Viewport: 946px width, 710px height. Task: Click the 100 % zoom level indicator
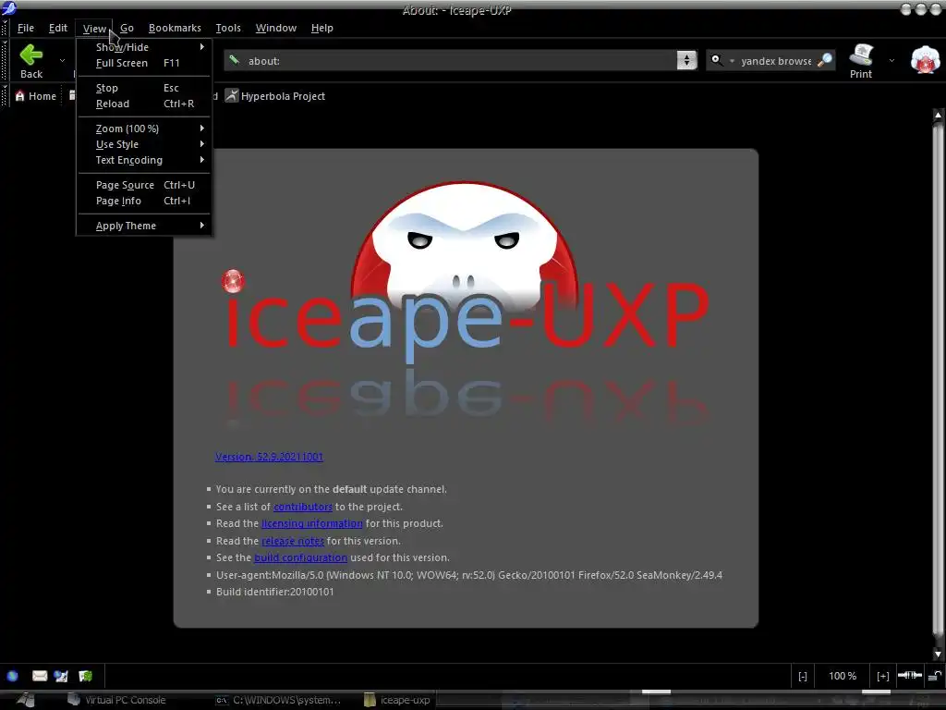tap(843, 676)
